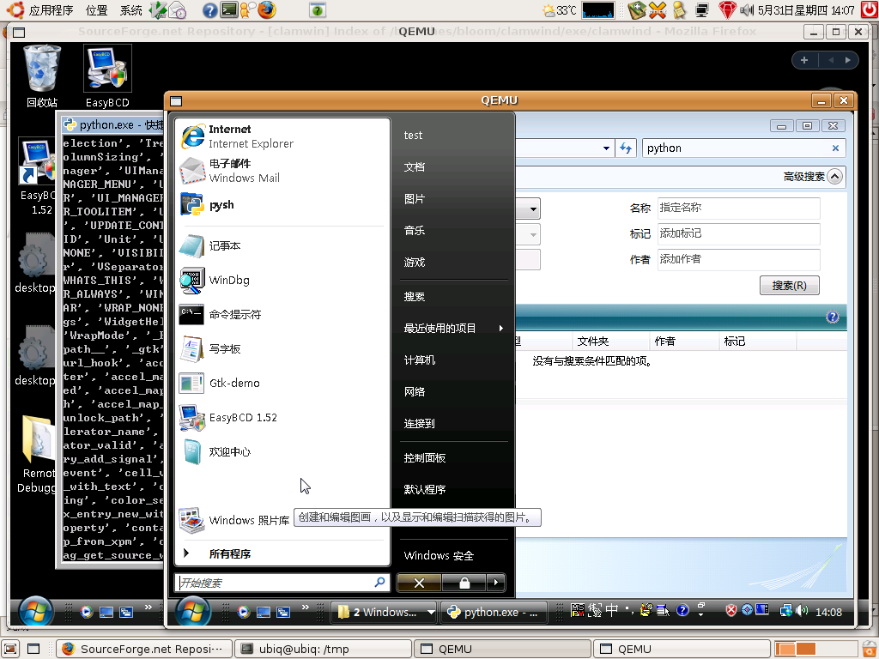Viewport: 879px width, 659px height.
Task: Click the red power button in the Ubuntu panel
Action: [x=870, y=9]
